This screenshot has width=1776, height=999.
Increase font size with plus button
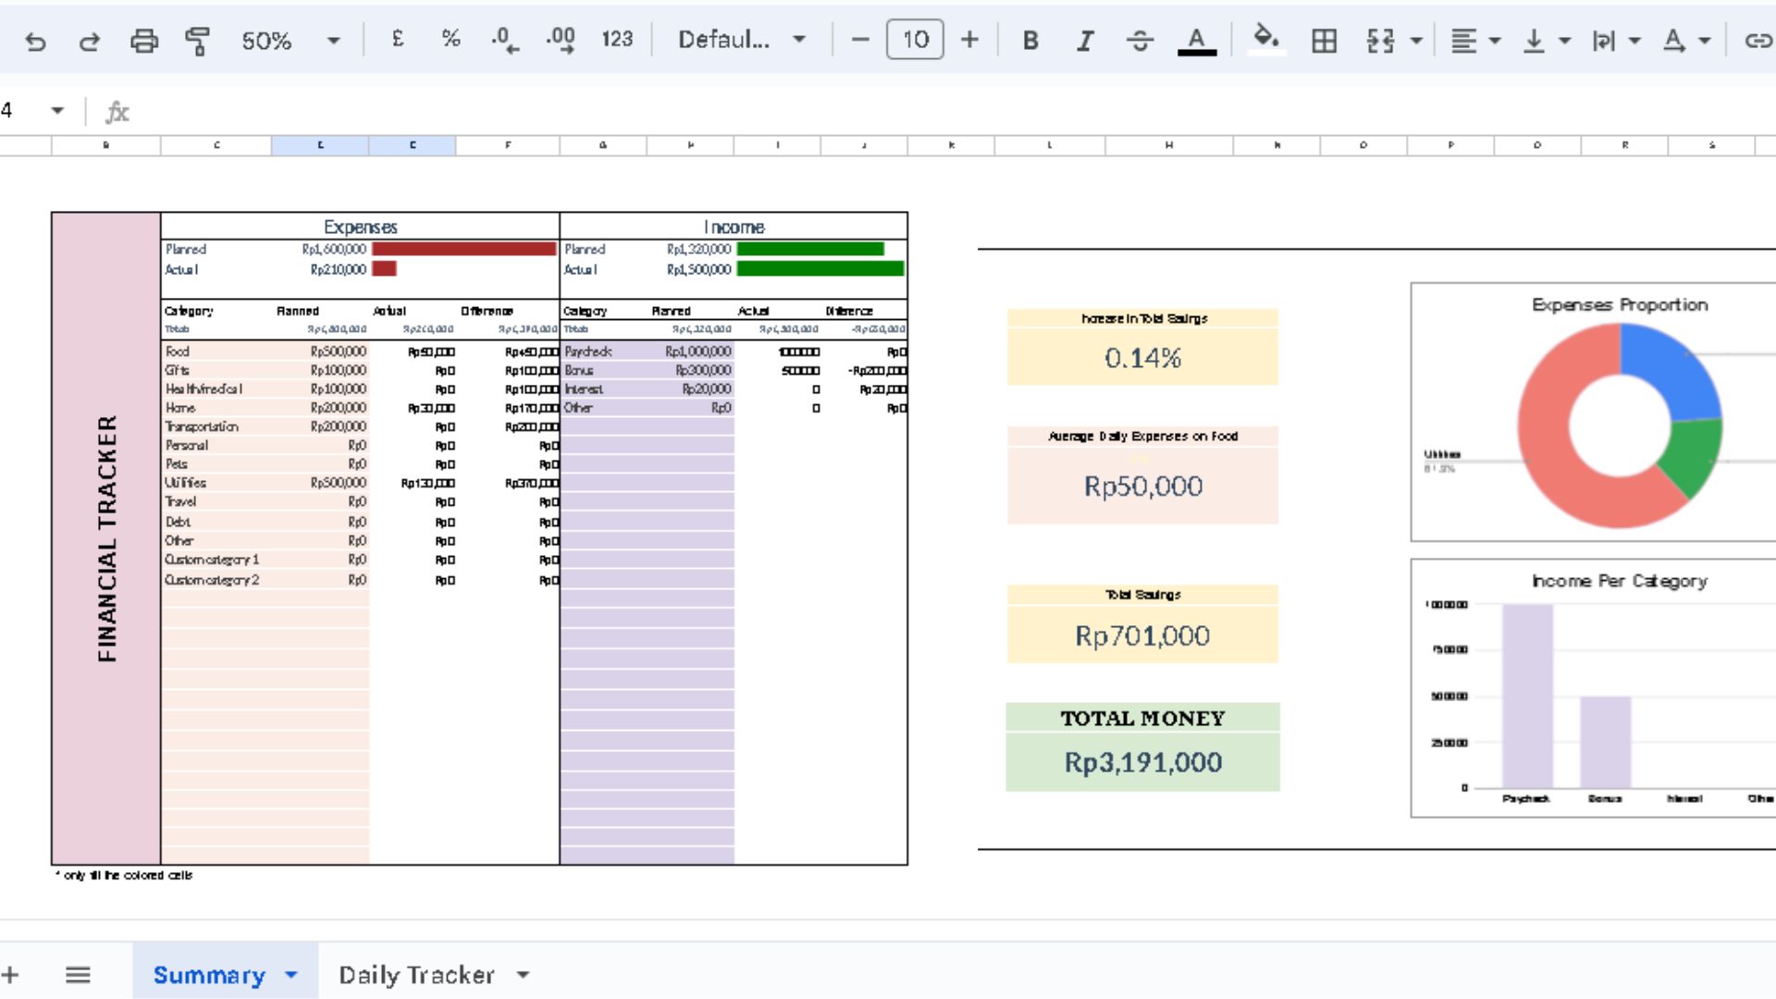(969, 40)
